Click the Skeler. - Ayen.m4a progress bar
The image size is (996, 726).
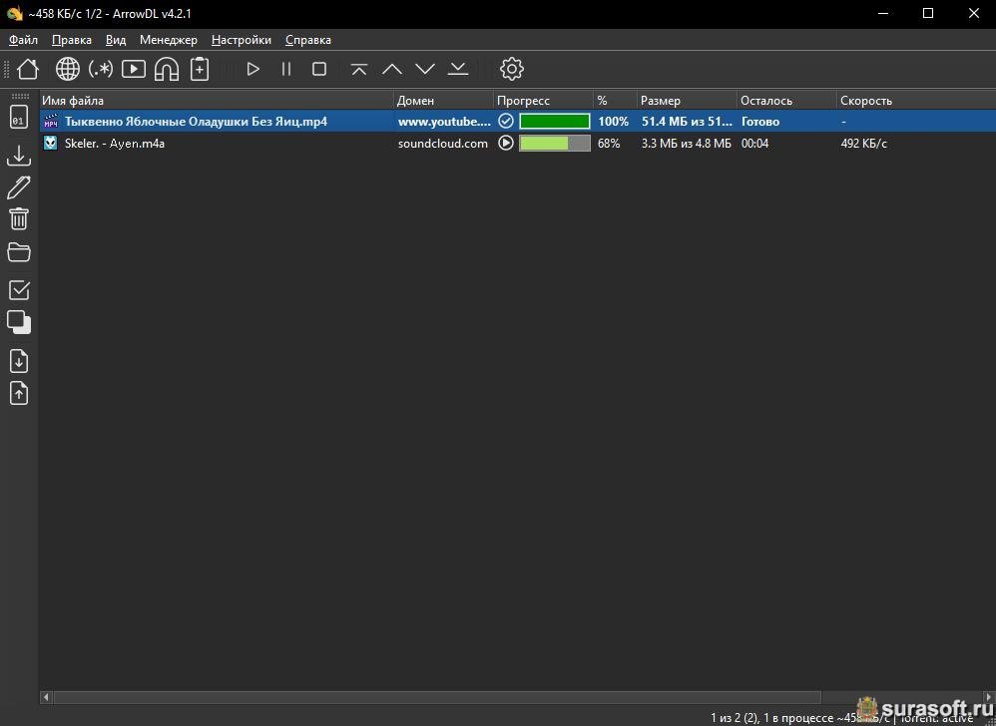click(555, 144)
